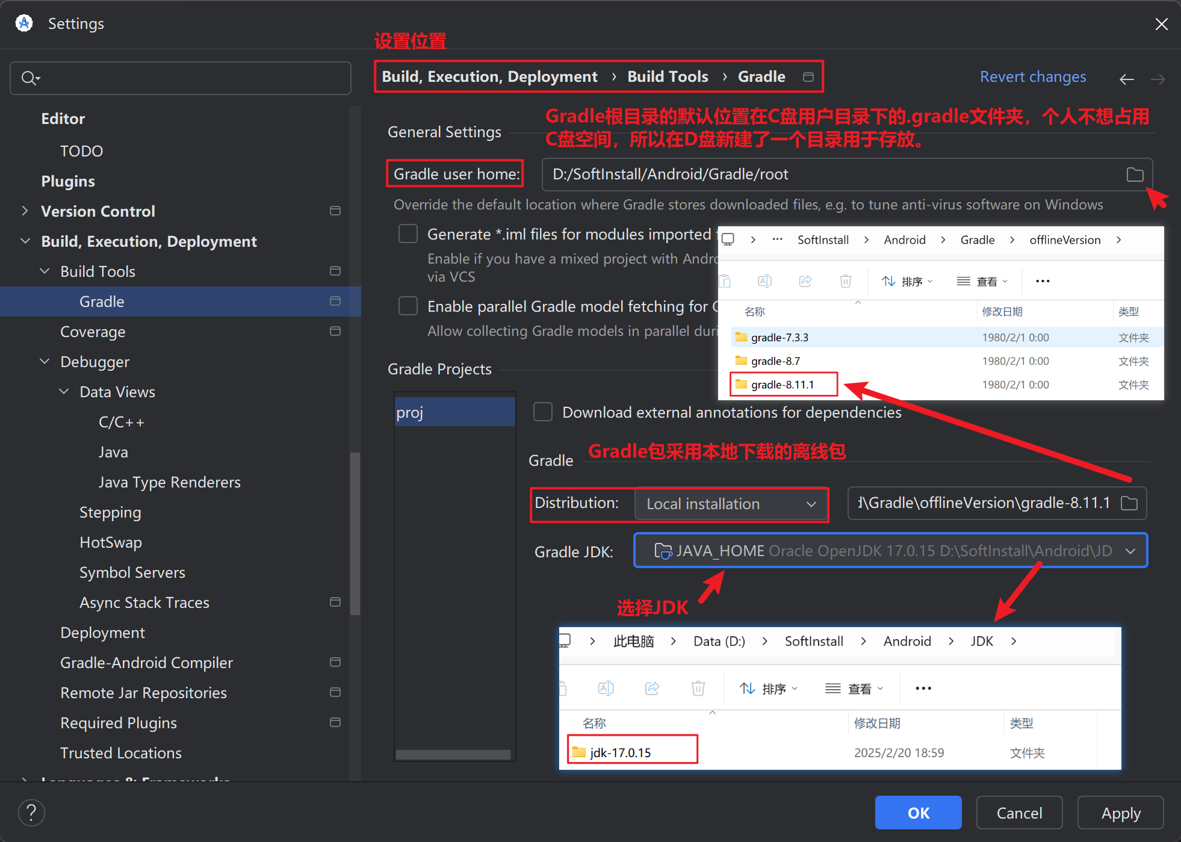Click the settings tree vertical scrollbar
The height and width of the screenshot is (842, 1181).
pos(355,534)
